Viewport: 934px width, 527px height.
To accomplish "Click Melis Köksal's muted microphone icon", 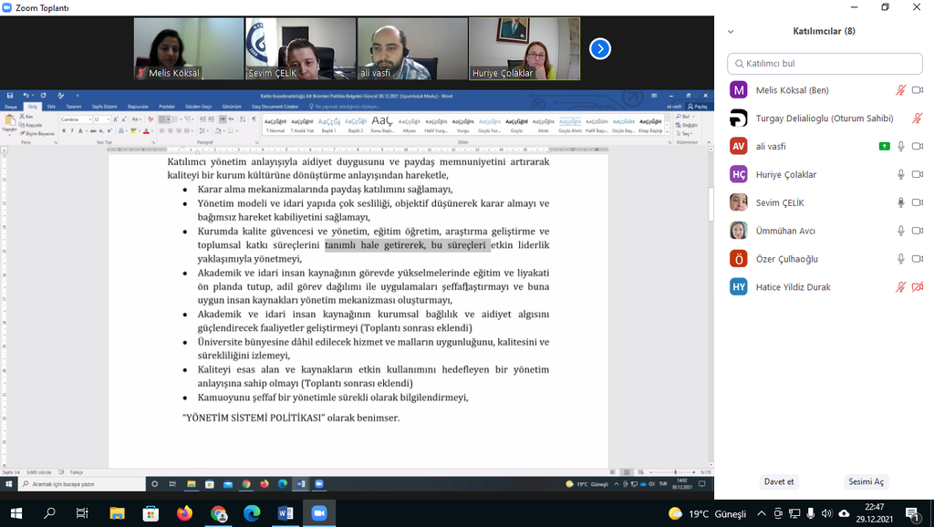I will click(x=900, y=90).
